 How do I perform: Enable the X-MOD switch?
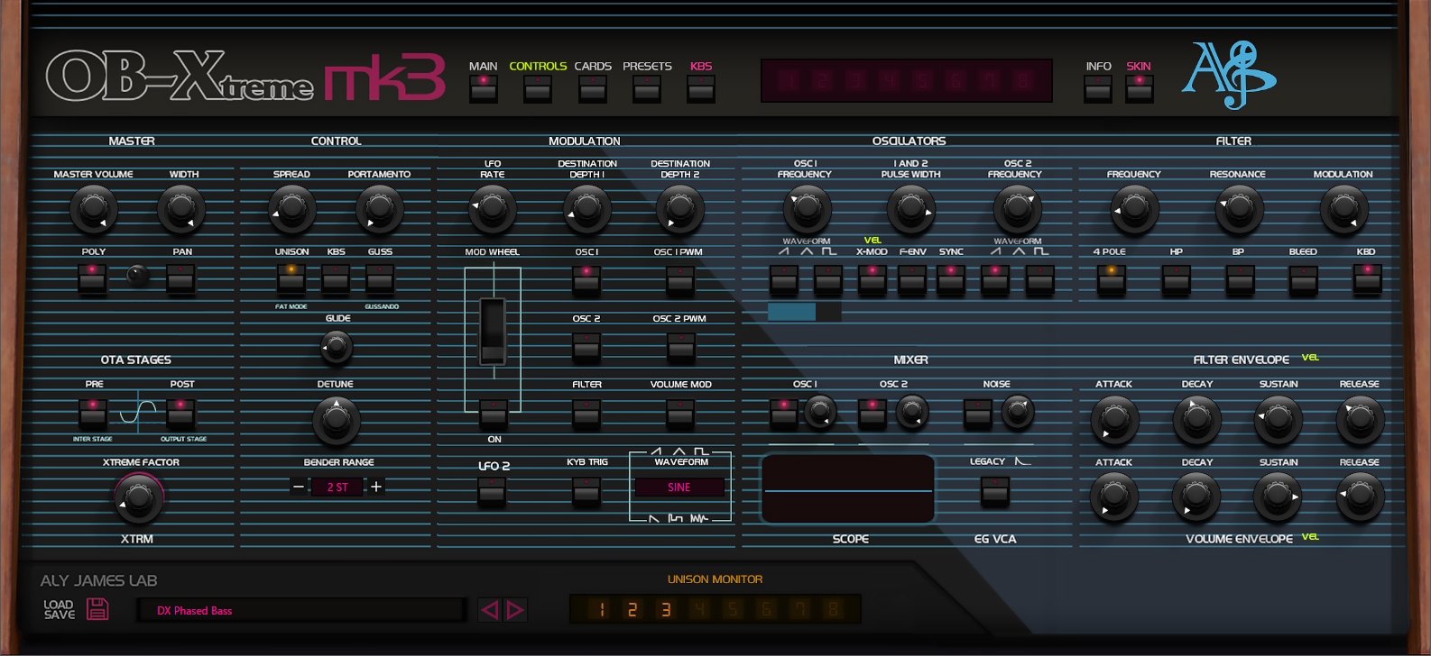click(x=872, y=279)
